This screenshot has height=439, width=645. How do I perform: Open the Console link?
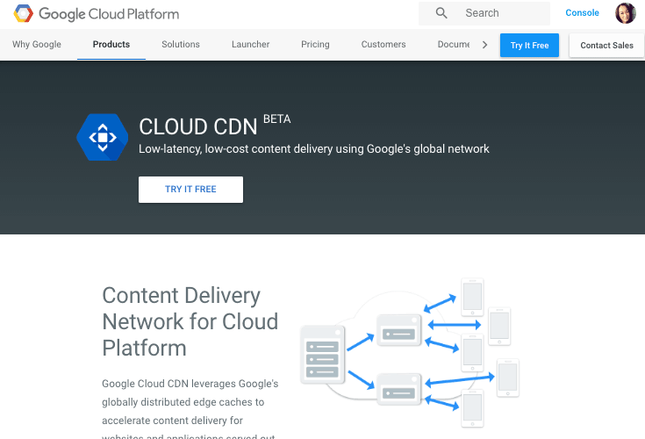[582, 13]
